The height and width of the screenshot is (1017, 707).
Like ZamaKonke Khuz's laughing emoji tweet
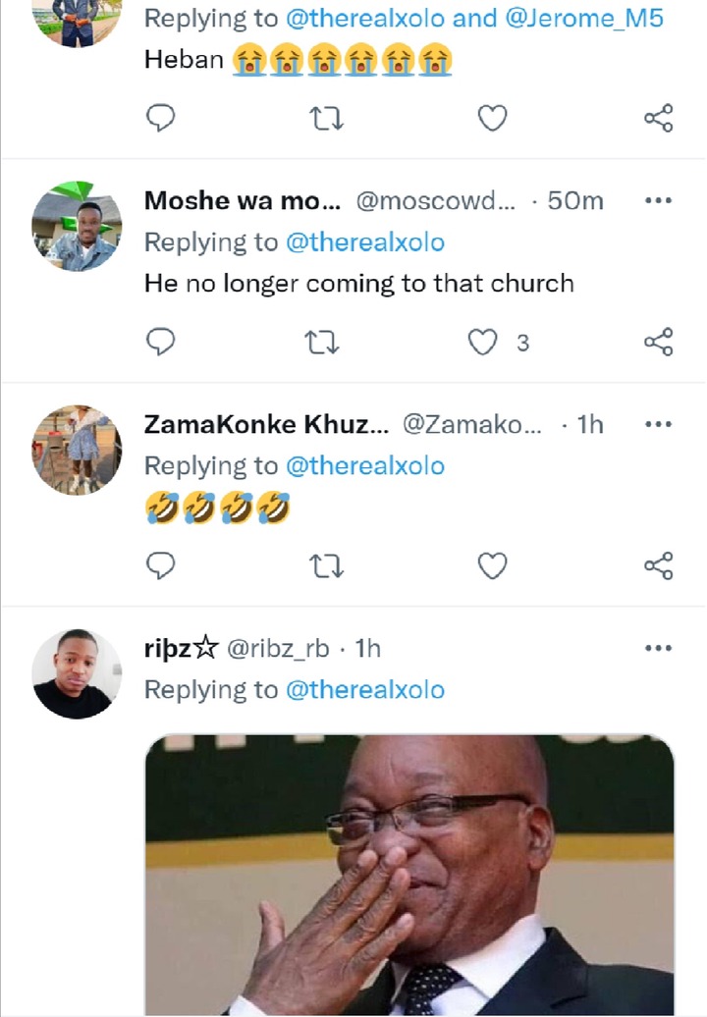492,565
